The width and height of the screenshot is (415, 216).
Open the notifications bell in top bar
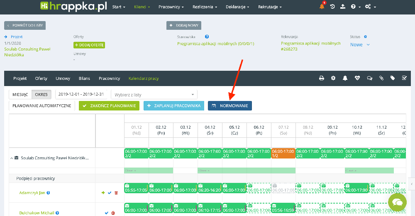point(322,6)
